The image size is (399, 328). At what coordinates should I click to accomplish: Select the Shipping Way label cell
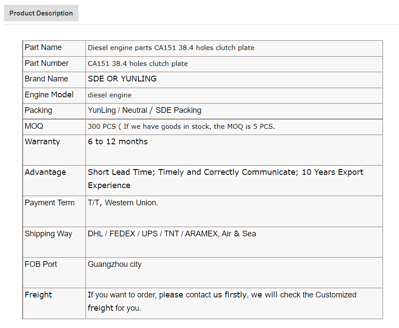click(x=54, y=242)
